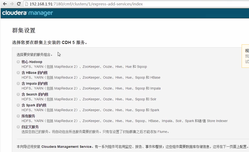Click the service list ending with Hue 和 Sqoop
This screenshot has width=249, height=152.
point(84,67)
